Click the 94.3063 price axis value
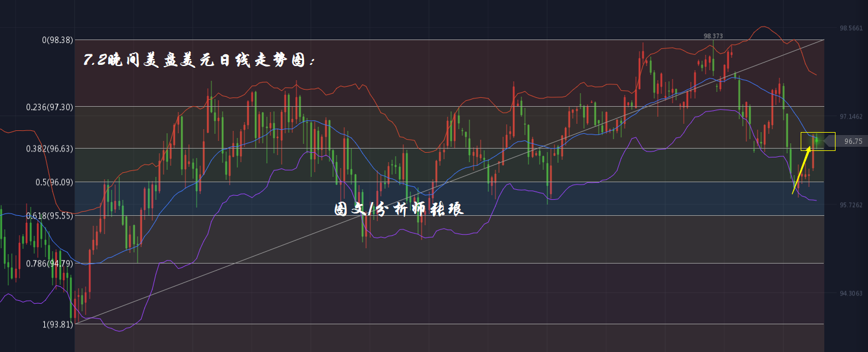This screenshot has height=352, width=868. pyautogui.click(x=851, y=293)
